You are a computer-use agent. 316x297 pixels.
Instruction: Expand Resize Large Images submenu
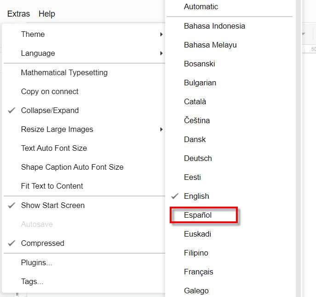click(x=57, y=129)
